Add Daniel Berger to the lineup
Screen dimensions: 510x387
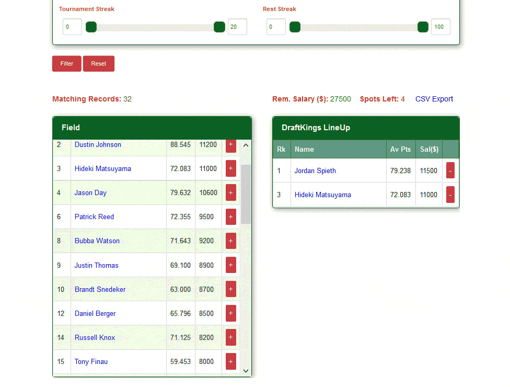[x=230, y=313]
